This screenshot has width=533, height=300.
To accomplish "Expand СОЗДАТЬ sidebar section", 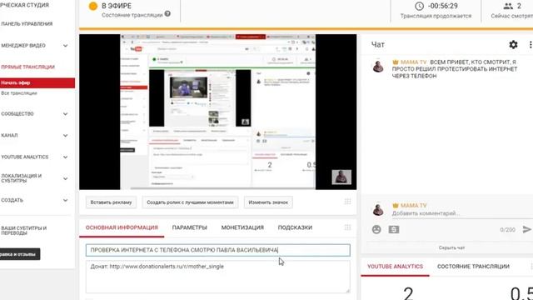I will click(65, 200).
